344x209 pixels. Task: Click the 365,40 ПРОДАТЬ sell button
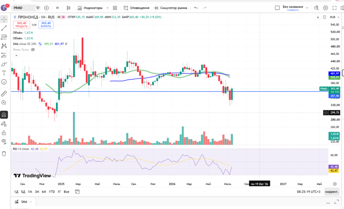(21, 25)
